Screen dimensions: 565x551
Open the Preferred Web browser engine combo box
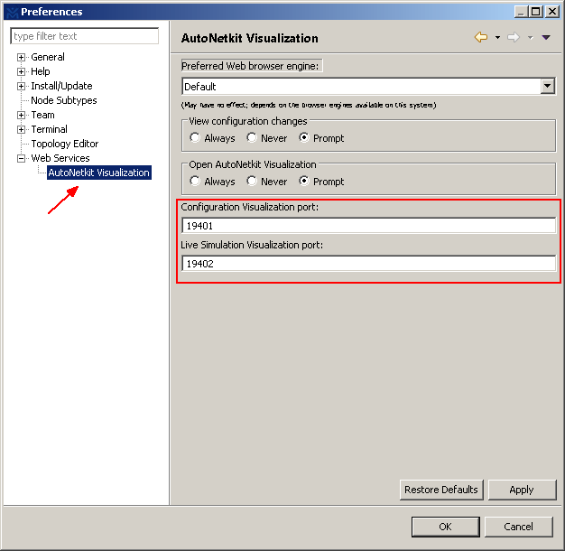click(368, 87)
